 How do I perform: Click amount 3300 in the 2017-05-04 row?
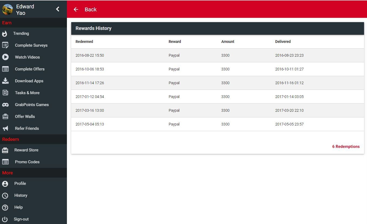pos(225,124)
